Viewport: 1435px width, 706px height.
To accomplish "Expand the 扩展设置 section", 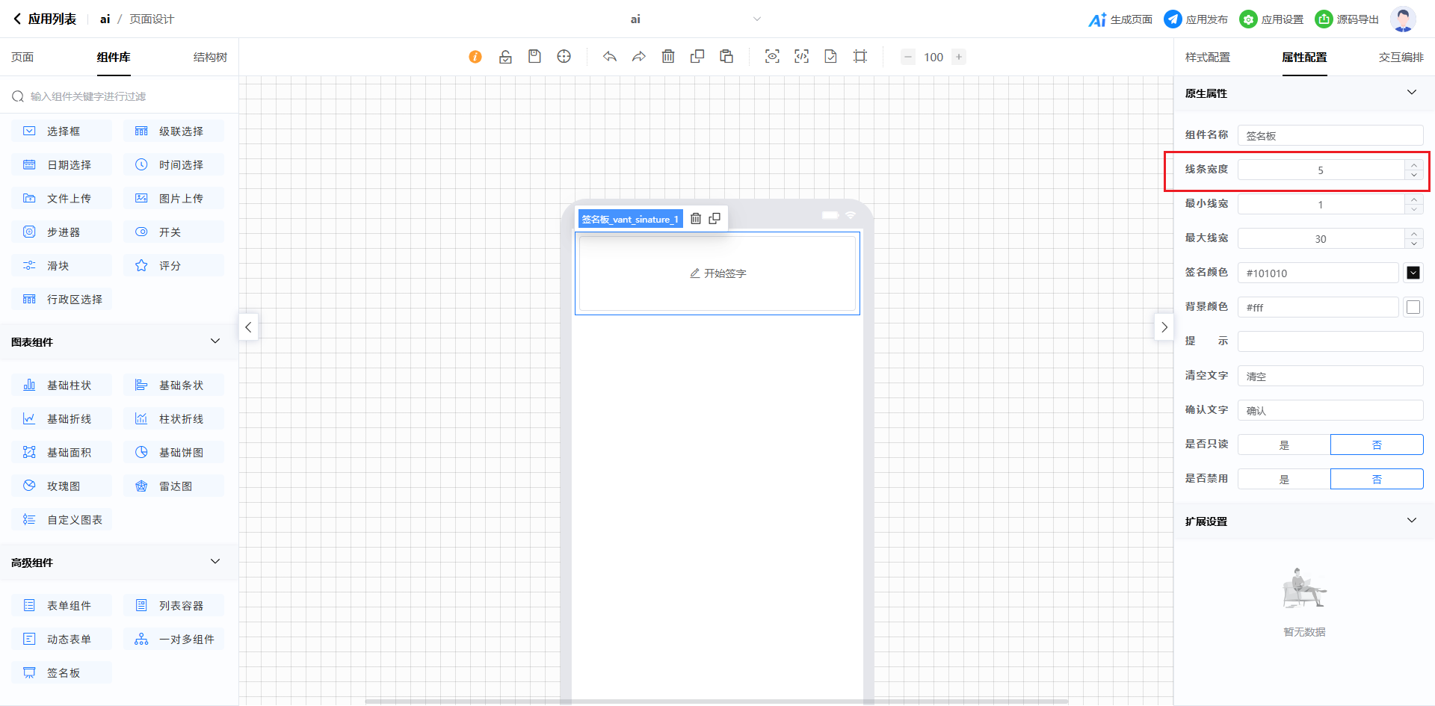I will coord(1411,521).
